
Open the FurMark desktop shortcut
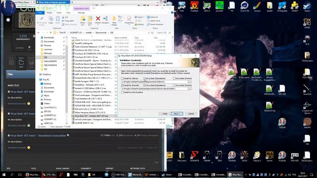tap(194, 6)
